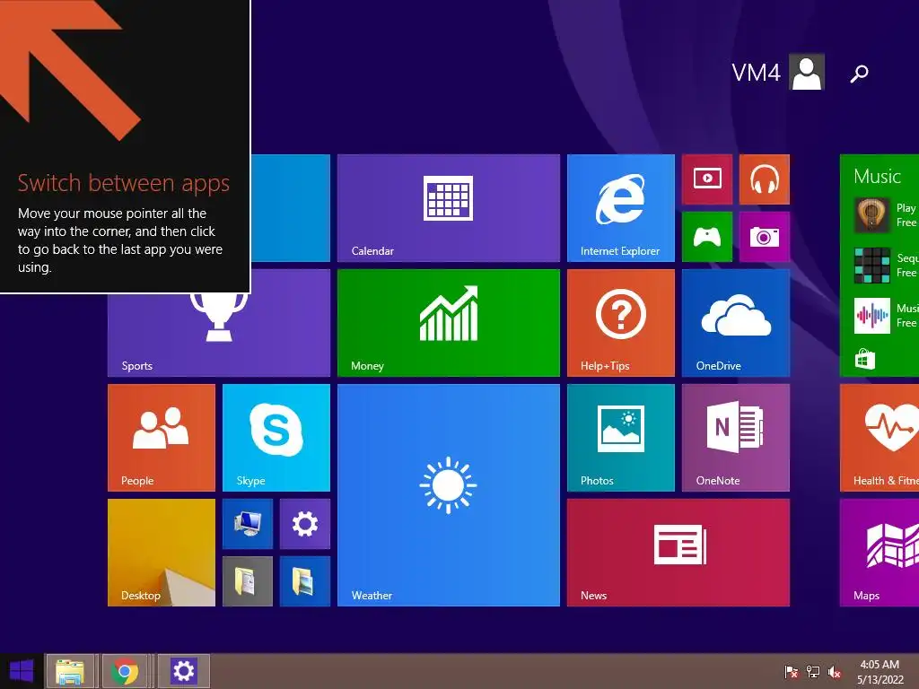Open the Video tile with play icon
The image size is (919, 689).
pyautogui.click(x=707, y=179)
